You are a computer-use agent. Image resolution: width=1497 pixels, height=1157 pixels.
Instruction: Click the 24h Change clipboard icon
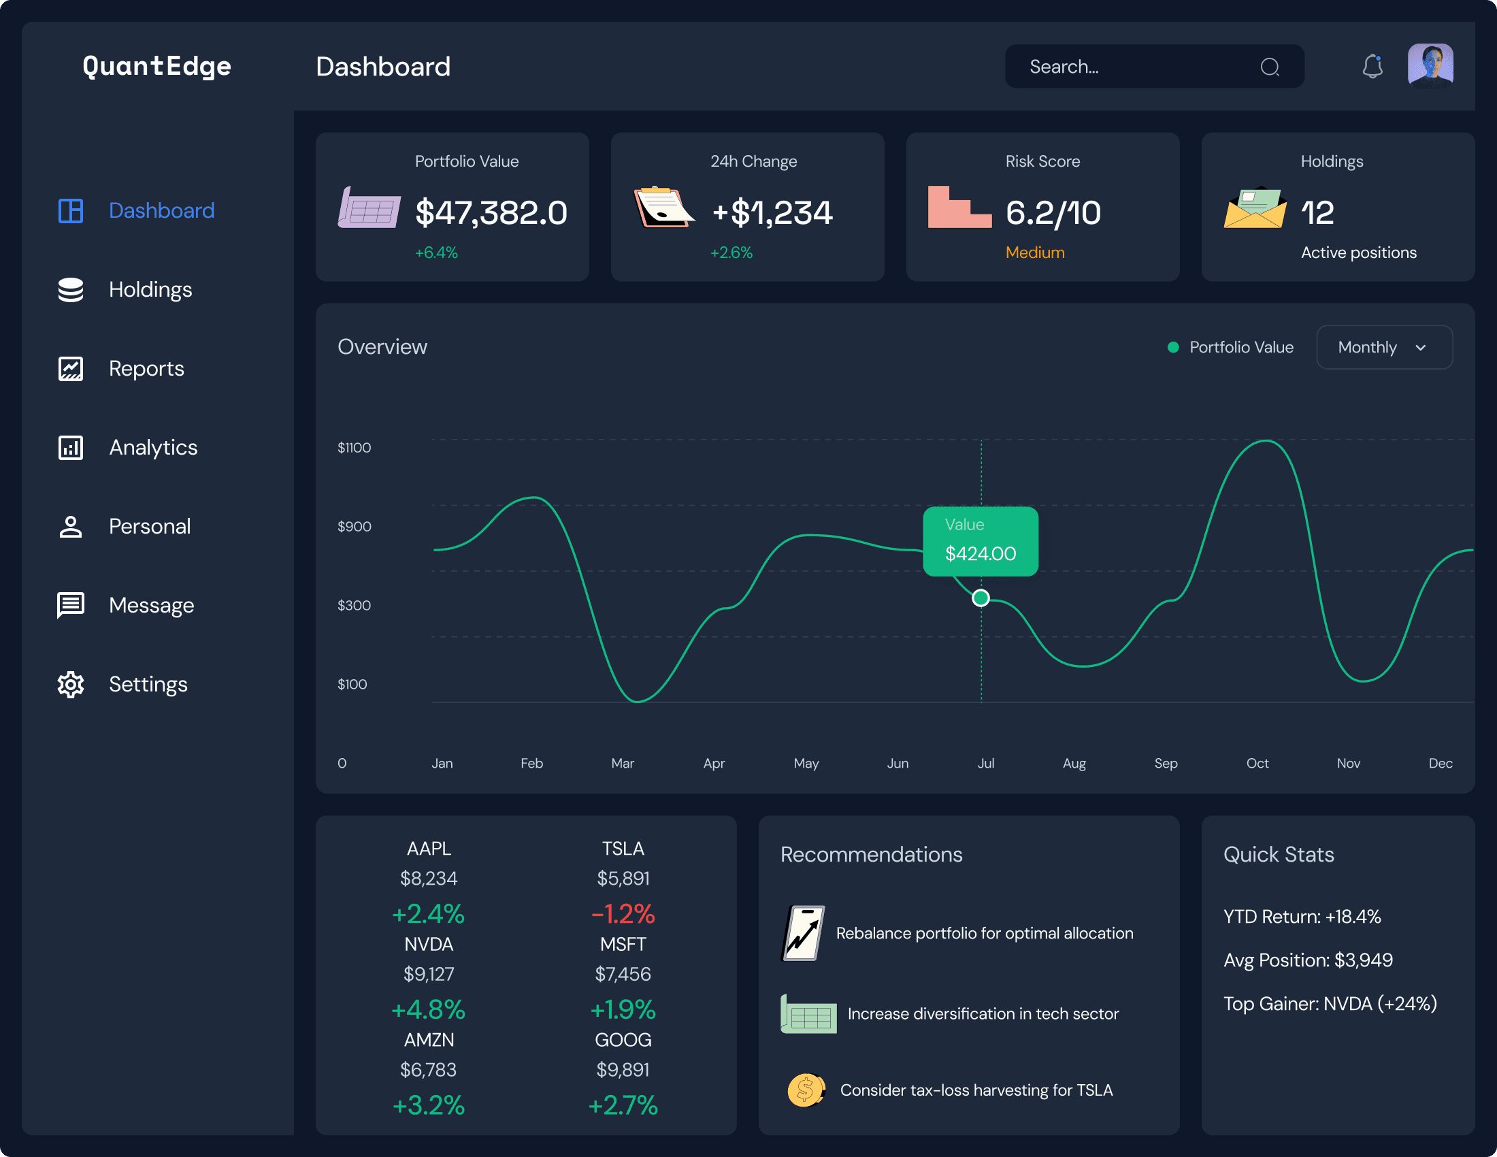664,207
